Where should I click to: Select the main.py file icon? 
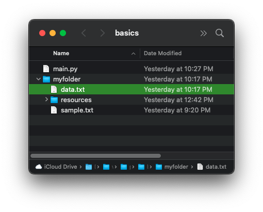click(x=46, y=69)
